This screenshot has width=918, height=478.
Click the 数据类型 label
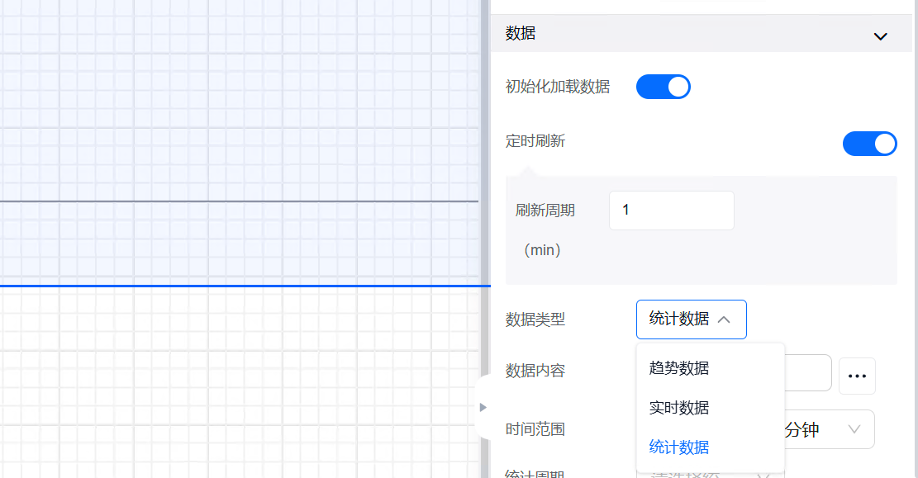(x=535, y=319)
